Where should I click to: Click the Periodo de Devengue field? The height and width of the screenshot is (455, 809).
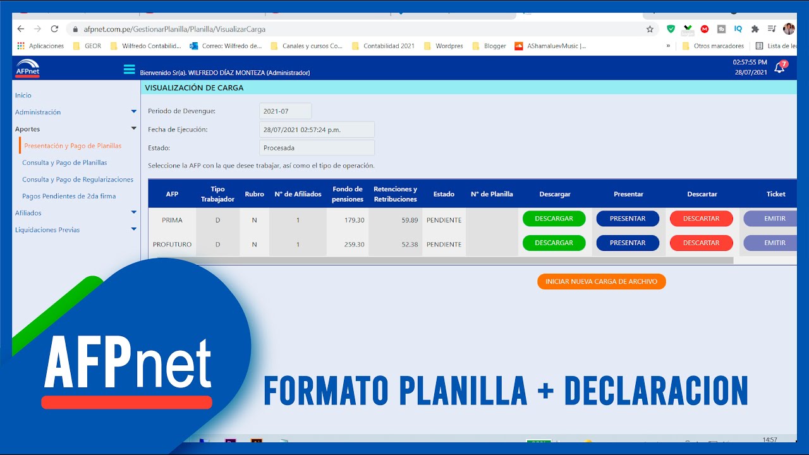click(x=285, y=111)
